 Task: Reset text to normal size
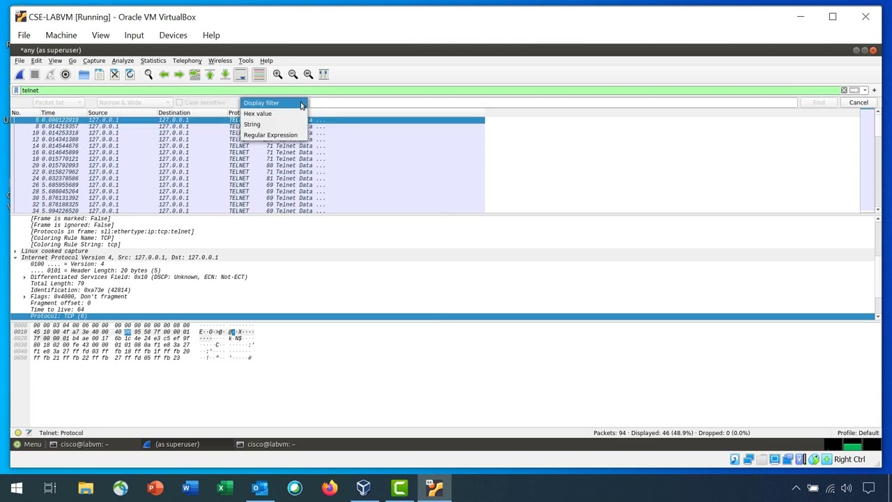tap(308, 74)
